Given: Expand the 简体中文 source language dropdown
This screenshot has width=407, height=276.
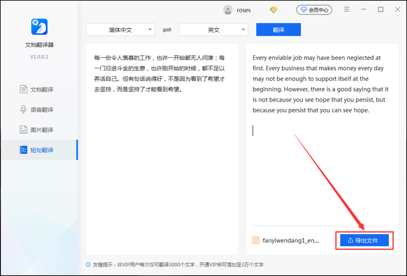Looking at the screenshot, I should pyautogui.click(x=120, y=30).
